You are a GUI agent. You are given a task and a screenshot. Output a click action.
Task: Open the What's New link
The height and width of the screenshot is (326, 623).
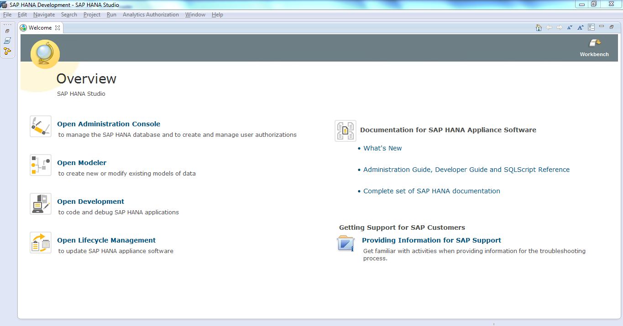(x=382, y=148)
